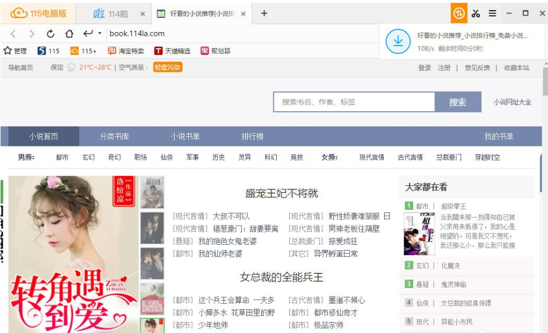Click the undo closed tab arrow icon

tap(88, 33)
